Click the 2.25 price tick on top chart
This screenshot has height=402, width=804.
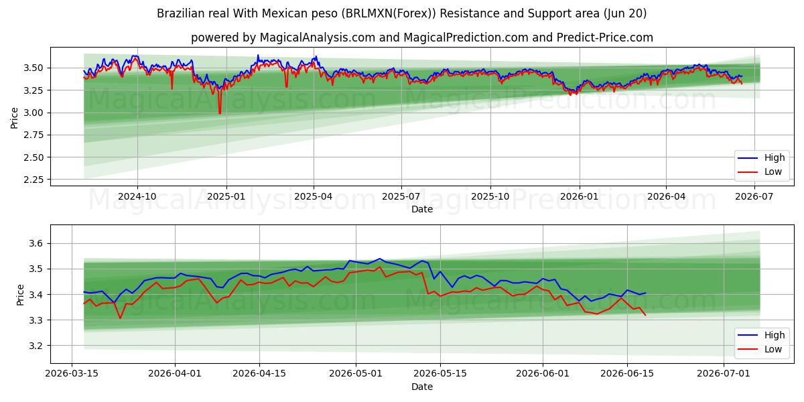point(35,180)
